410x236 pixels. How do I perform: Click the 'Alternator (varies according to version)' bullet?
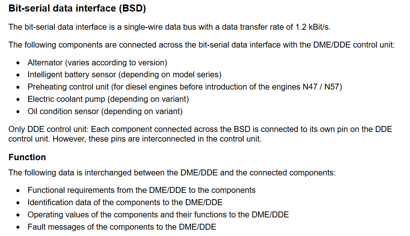click(97, 63)
